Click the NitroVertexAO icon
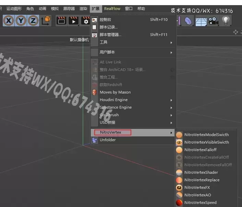This screenshot has width=242, height=207. (x=179, y=195)
